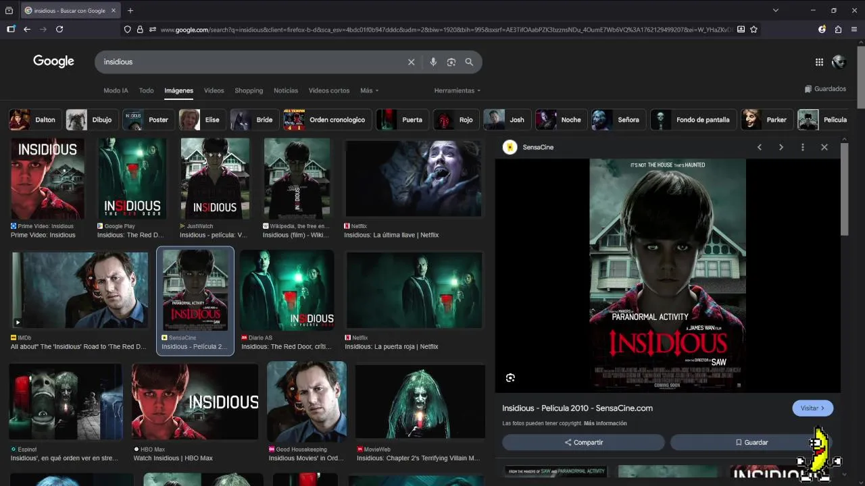Screen dimensions: 865x486
Task: Open the browser extensions puzzle icon
Action: [x=838, y=29]
